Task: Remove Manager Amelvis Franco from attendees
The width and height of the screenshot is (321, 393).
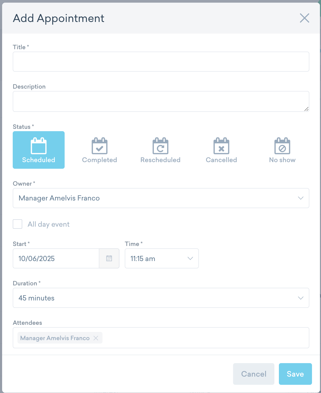Action: [x=96, y=338]
